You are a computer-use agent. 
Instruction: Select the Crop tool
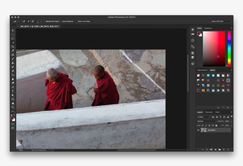click(13, 47)
